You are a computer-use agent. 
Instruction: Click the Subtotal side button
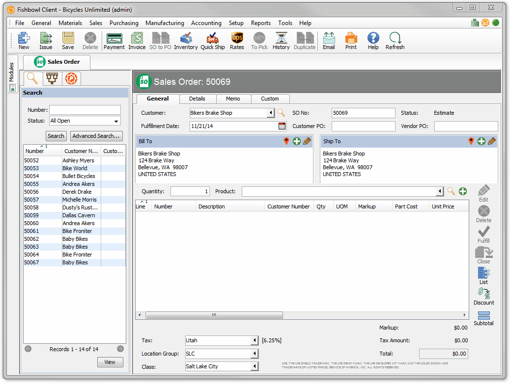pyautogui.click(x=483, y=318)
